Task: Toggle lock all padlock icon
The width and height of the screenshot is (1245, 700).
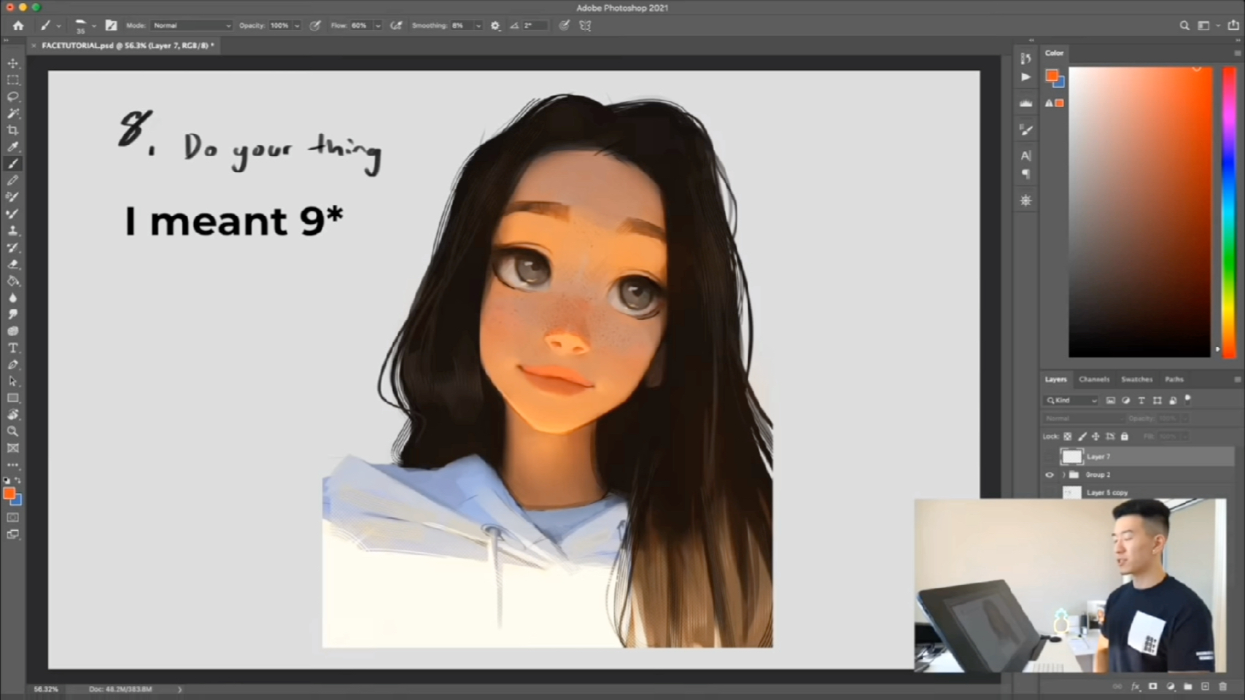Action: (1125, 437)
